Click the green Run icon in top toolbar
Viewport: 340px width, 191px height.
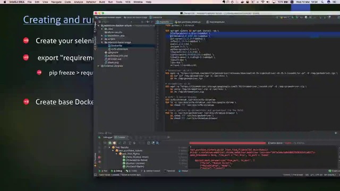(293, 17)
